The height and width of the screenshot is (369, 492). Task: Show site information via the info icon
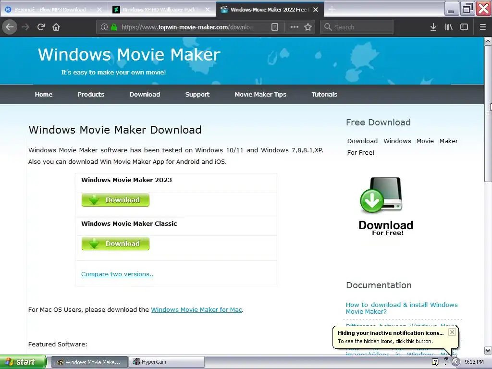click(104, 27)
